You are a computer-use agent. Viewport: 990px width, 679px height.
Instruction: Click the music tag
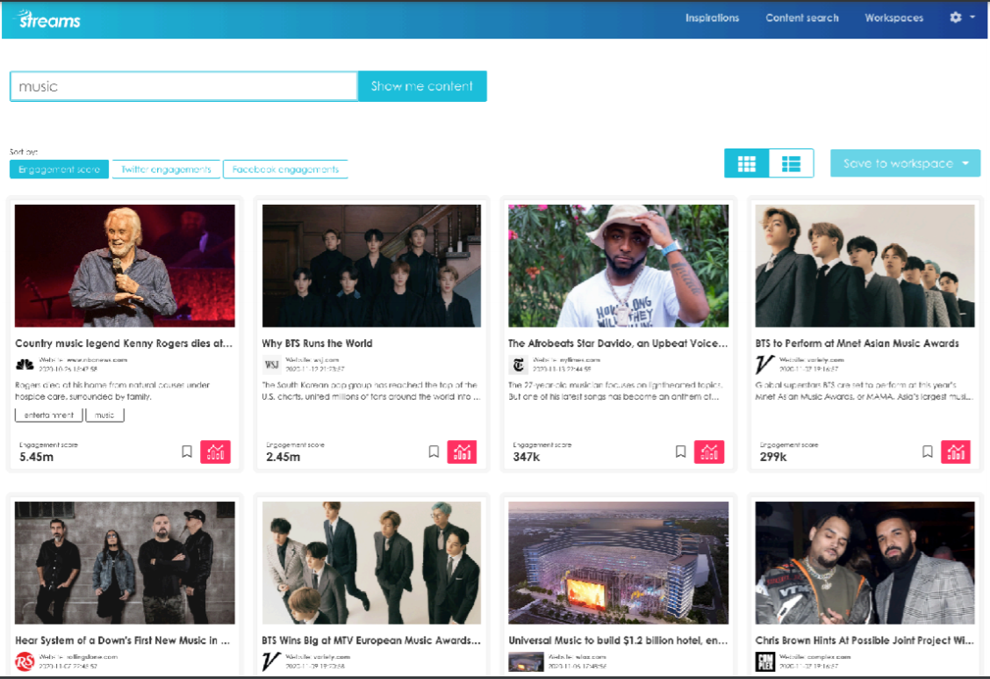pos(104,415)
